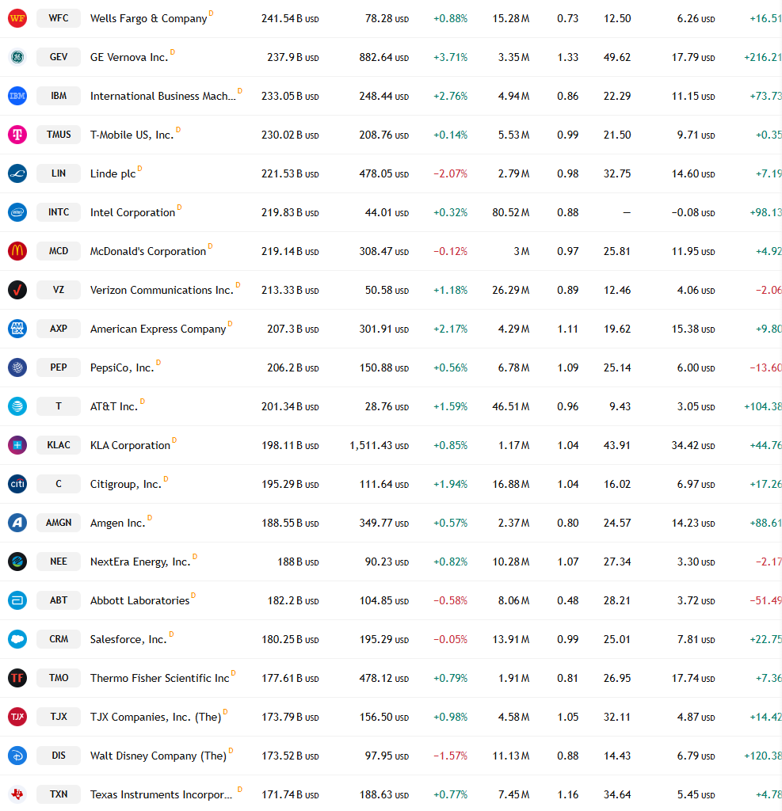Select the INTC ticker badge
The height and width of the screenshot is (811, 782).
tap(59, 212)
